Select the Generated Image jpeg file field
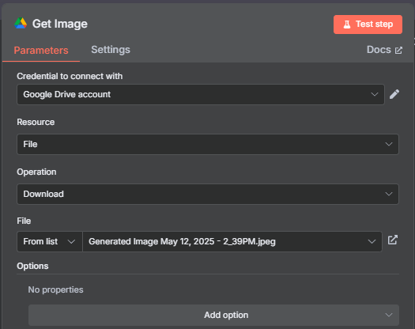 pos(232,241)
